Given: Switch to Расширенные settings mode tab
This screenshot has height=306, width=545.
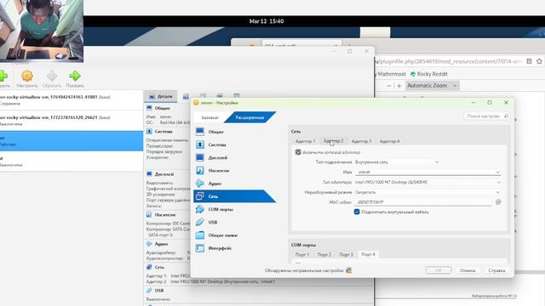Looking at the screenshot, I should (250, 117).
